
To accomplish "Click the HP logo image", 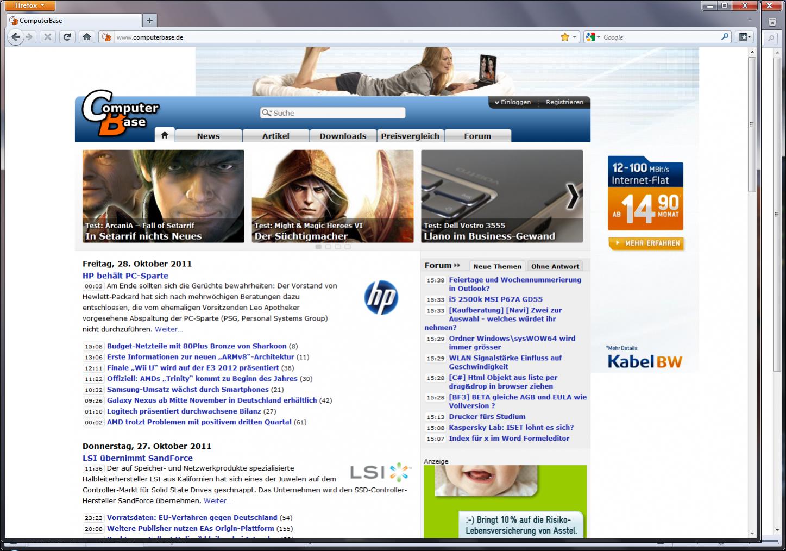I will 381,297.
